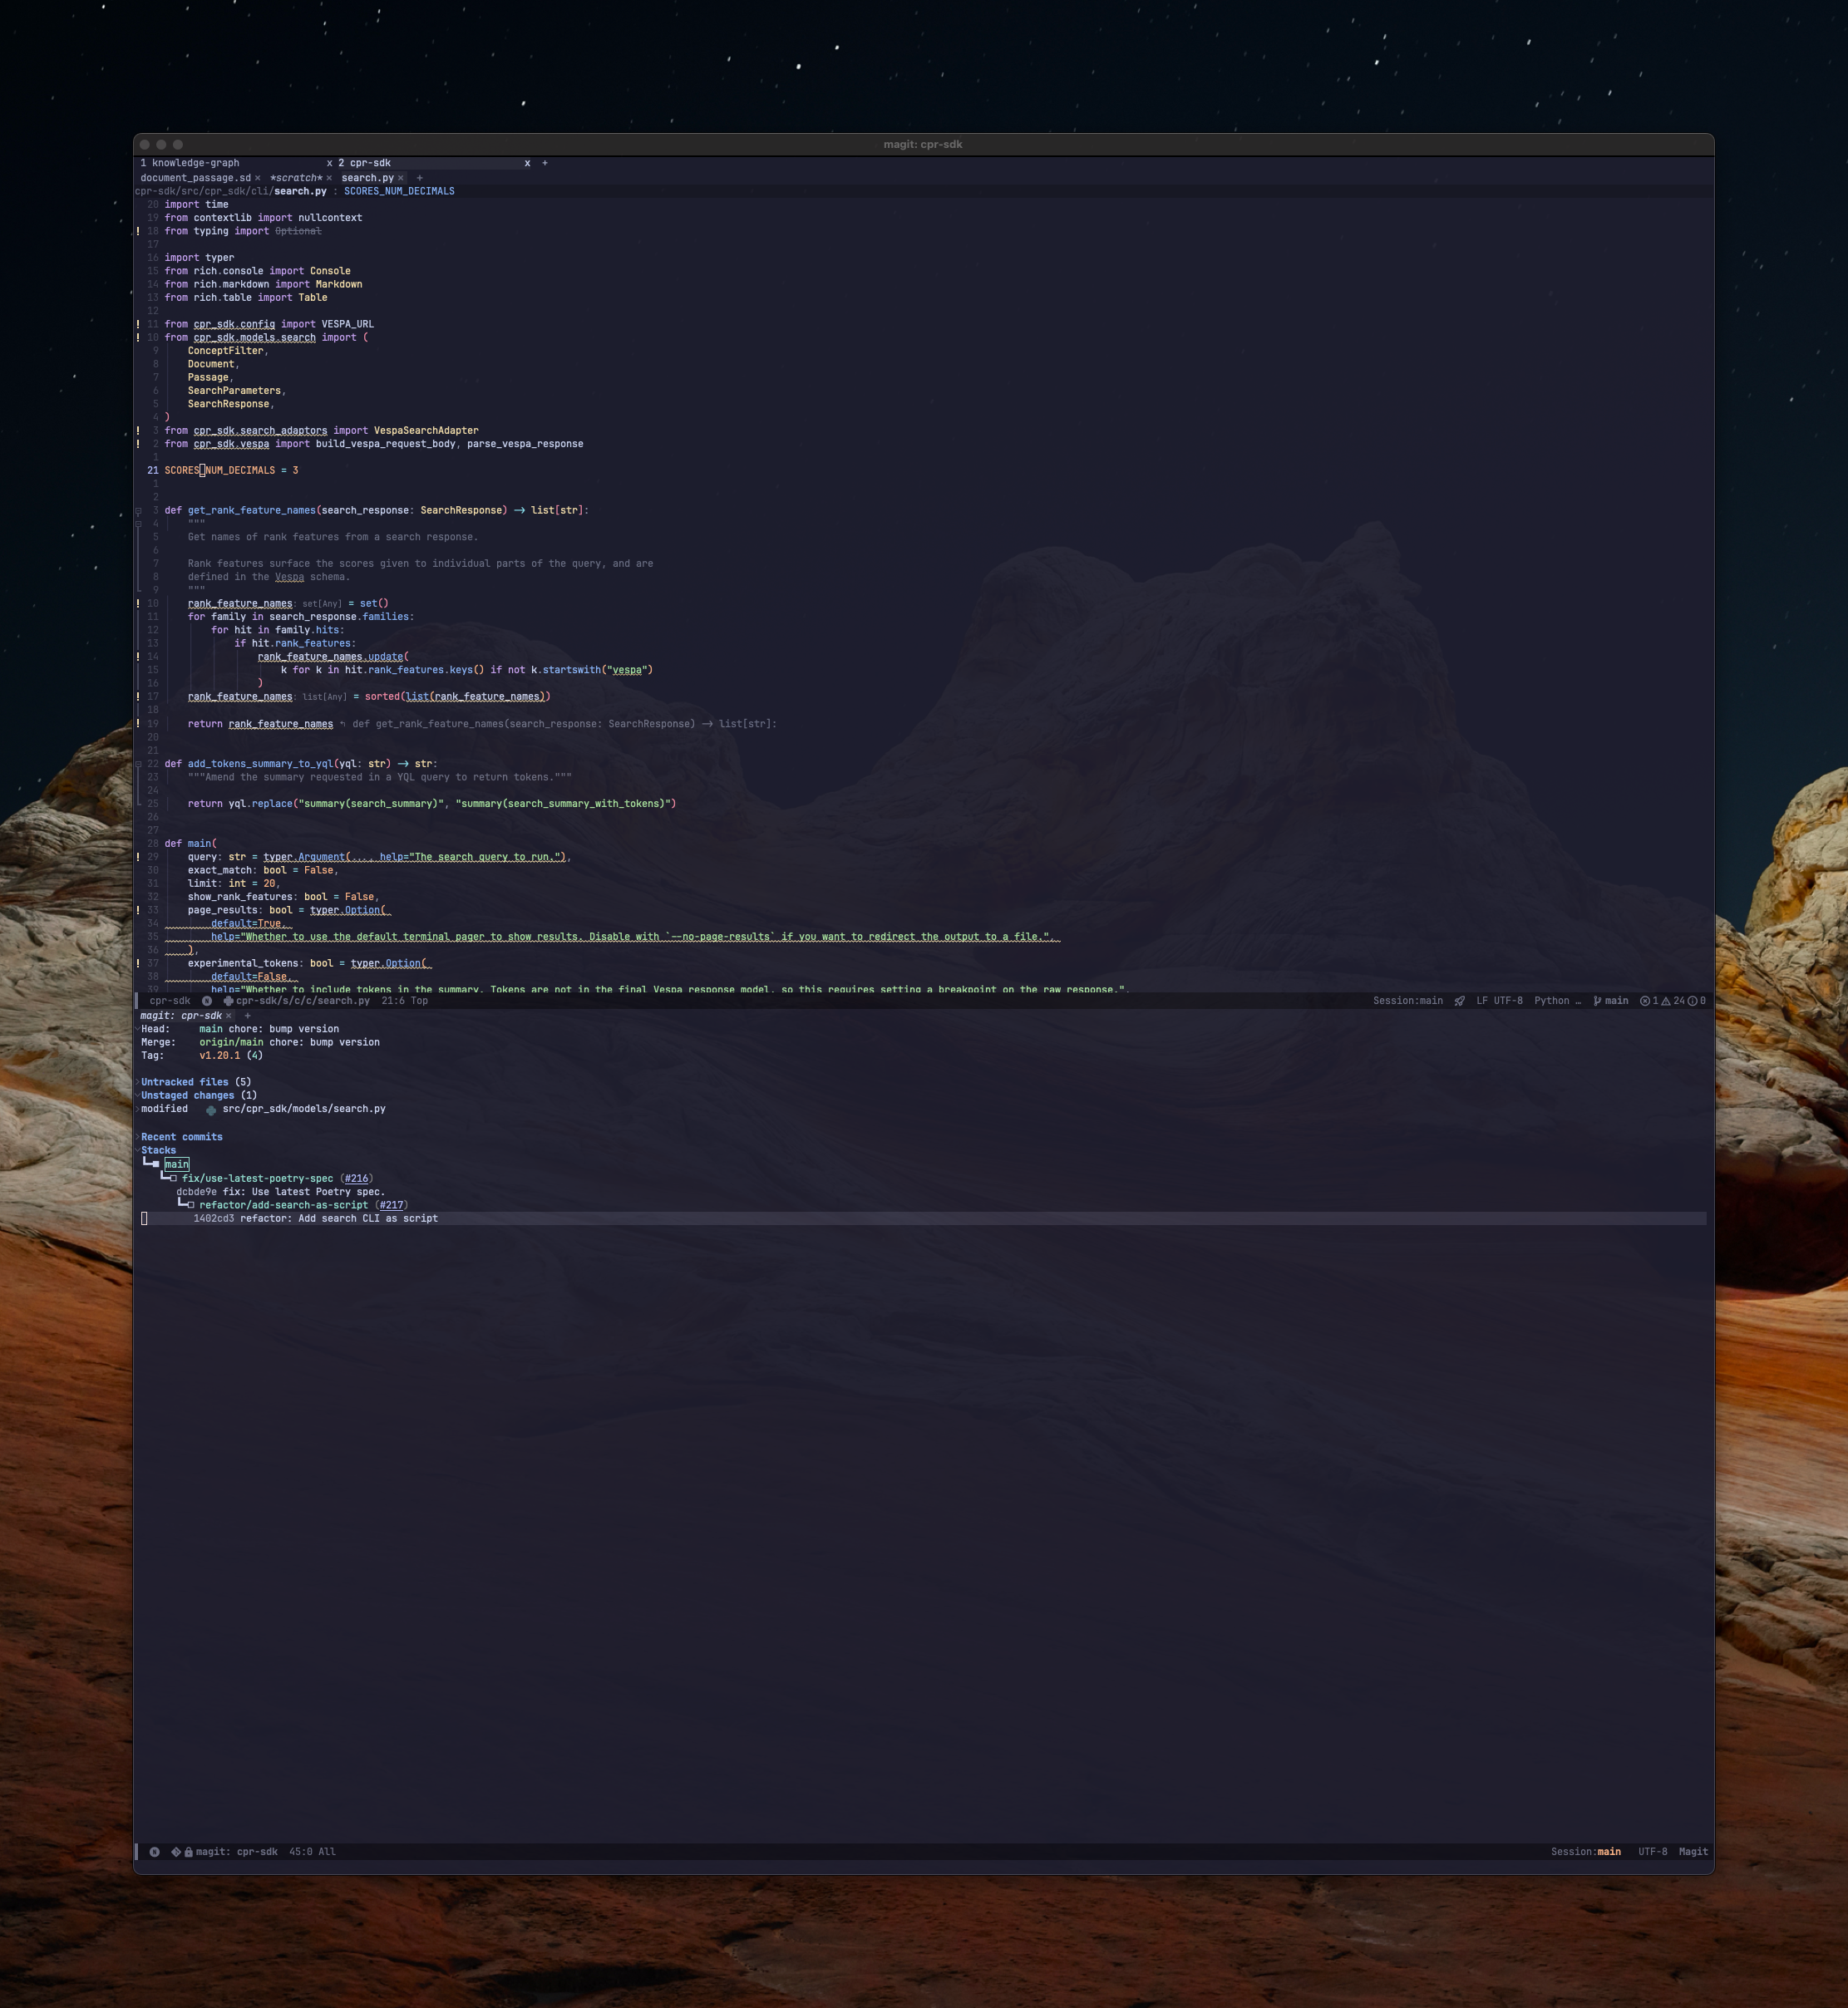Click the rocket icon in the modeline
The image size is (1848, 2008).
coord(1459,1001)
